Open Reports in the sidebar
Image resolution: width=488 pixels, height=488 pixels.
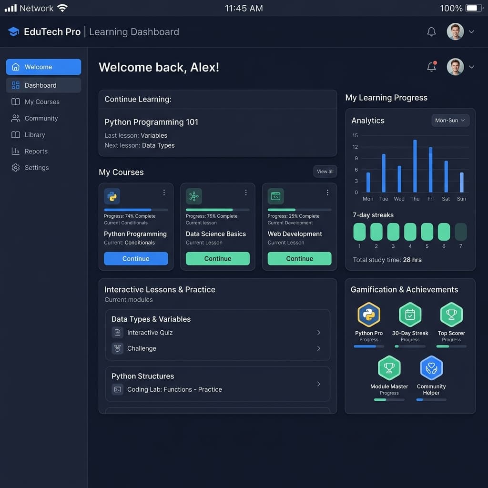[43, 151]
